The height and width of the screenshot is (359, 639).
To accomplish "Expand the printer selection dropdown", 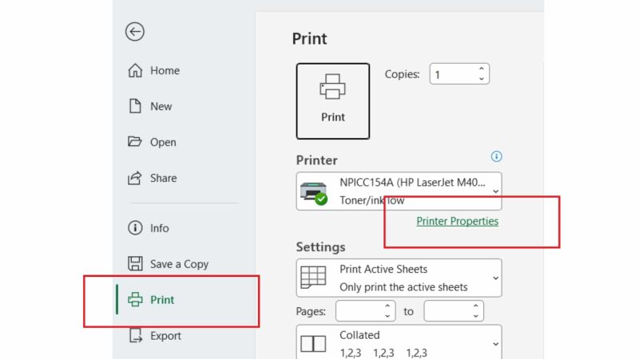I will [495, 191].
